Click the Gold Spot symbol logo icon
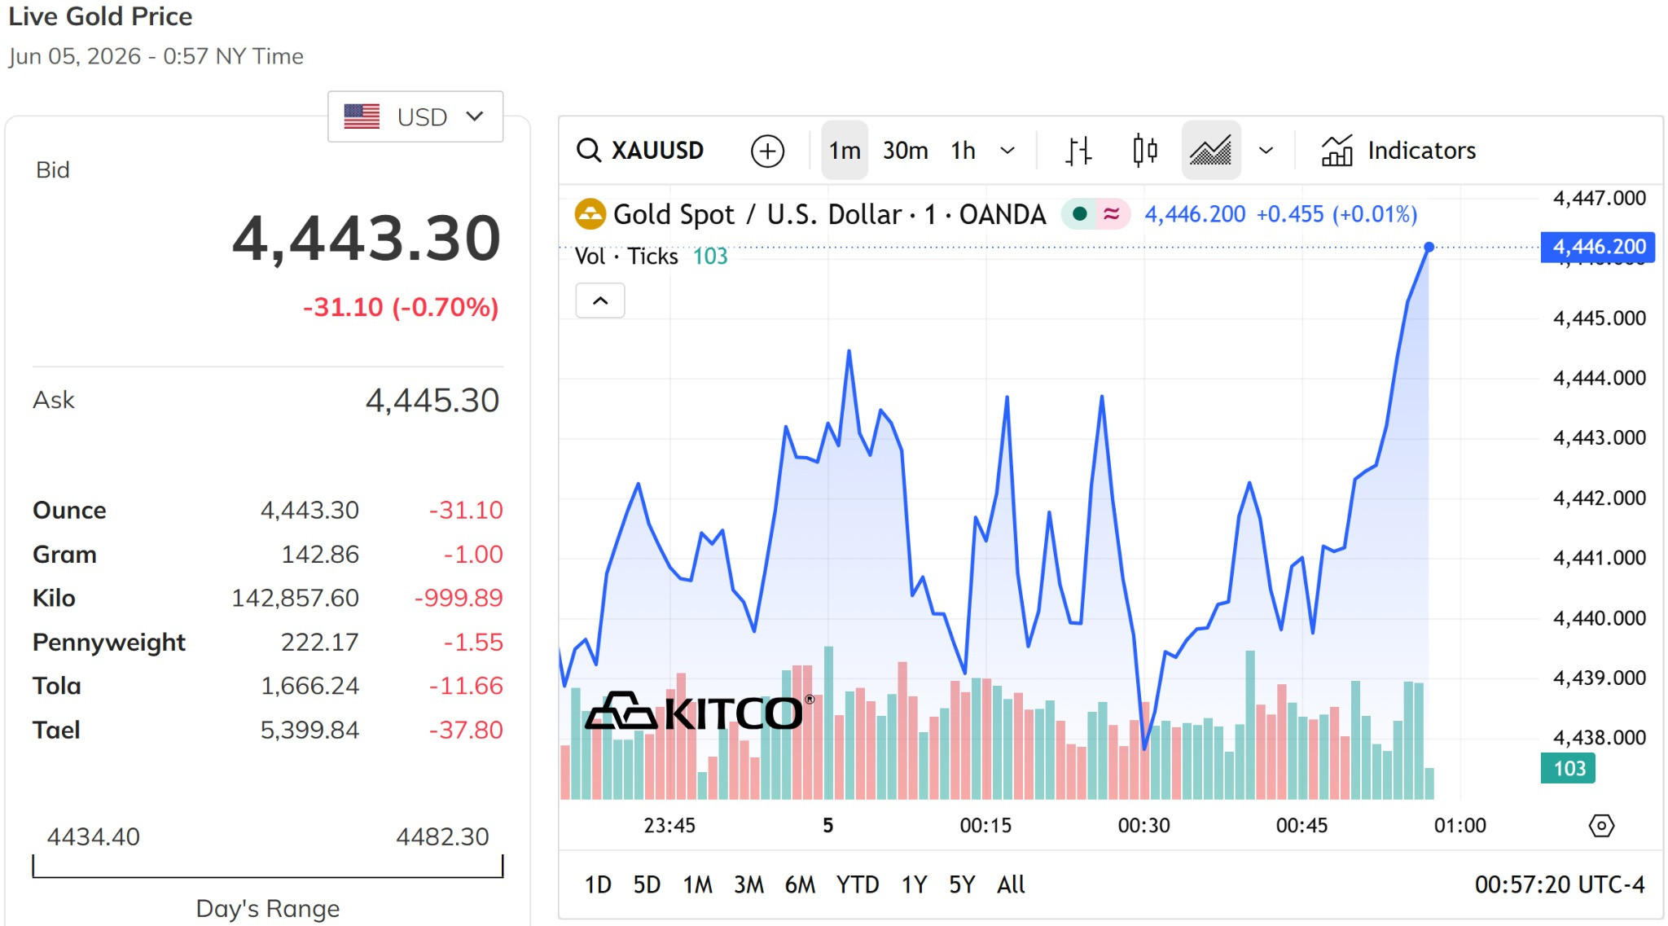 [590, 214]
